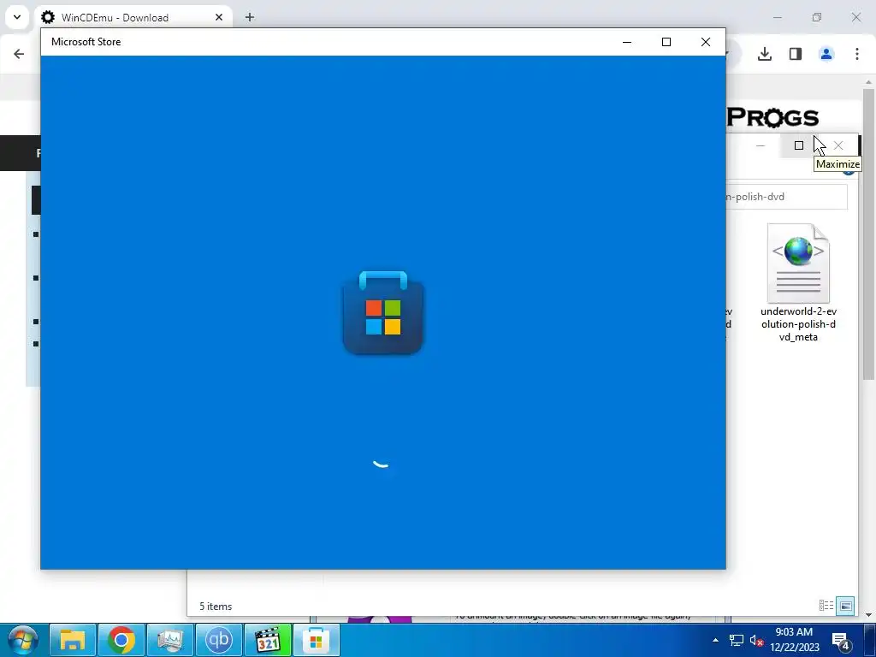Open a new Chrome tab
The height and width of the screenshot is (657, 876).
[x=250, y=17]
